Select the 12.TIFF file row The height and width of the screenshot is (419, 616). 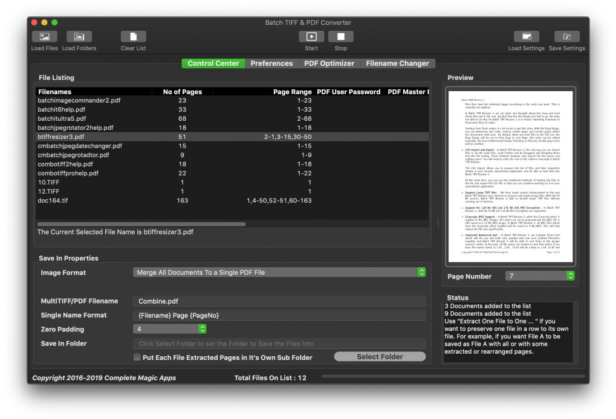click(232, 191)
